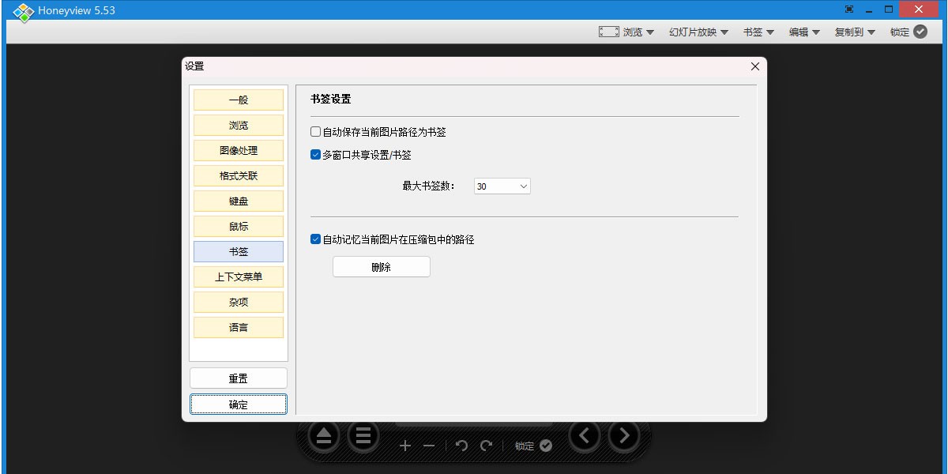The image size is (948, 474).
Task: Rotate image counterclockwise icon
Action: [x=462, y=446]
